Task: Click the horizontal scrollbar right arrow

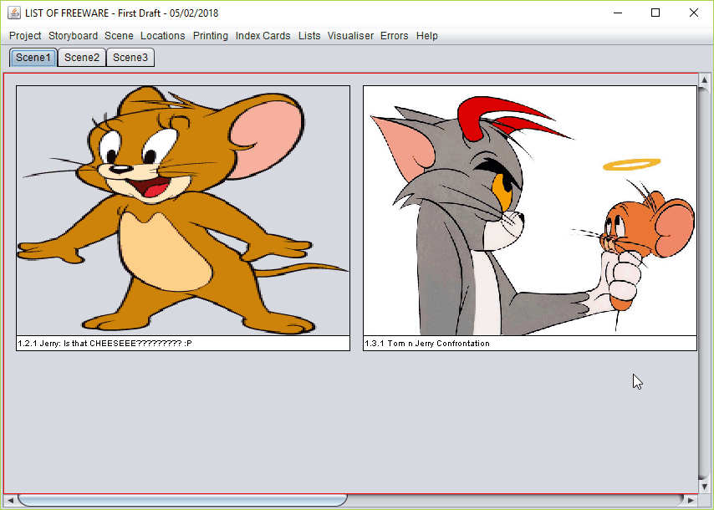Action: (x=691, y=501)
